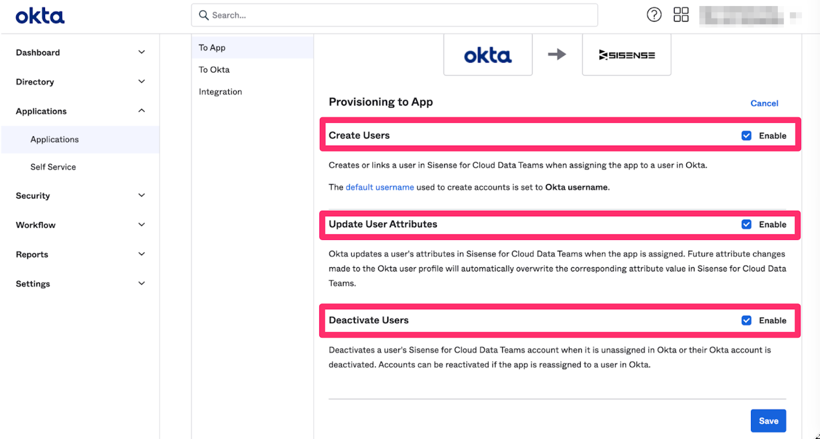Select the To App tab
Image resolution: width=820 pixels, height=439 pixels.
tap(252, 47)
